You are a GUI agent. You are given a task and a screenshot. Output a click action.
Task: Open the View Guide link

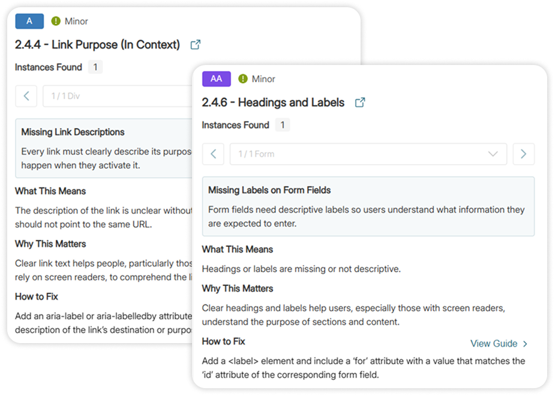coord(499,344)
